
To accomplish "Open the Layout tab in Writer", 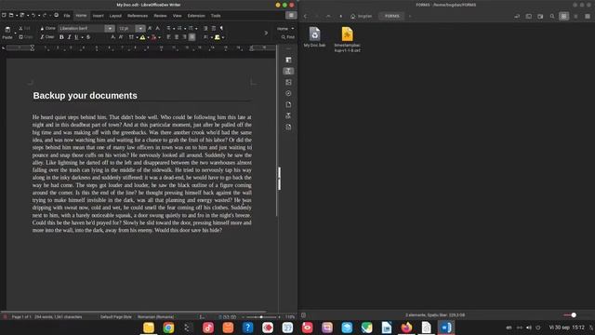I will pos(115,16).
